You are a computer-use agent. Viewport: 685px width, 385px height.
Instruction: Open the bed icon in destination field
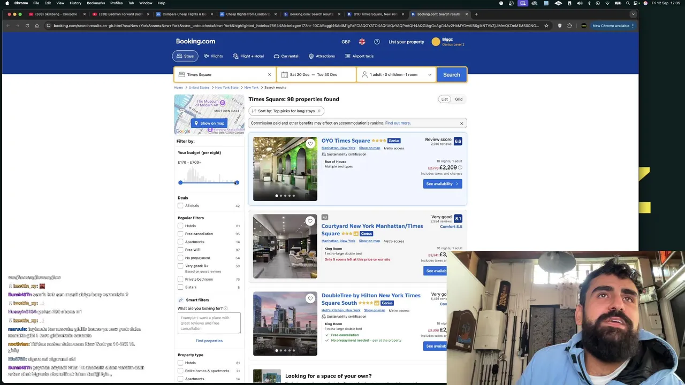point(181,75)
